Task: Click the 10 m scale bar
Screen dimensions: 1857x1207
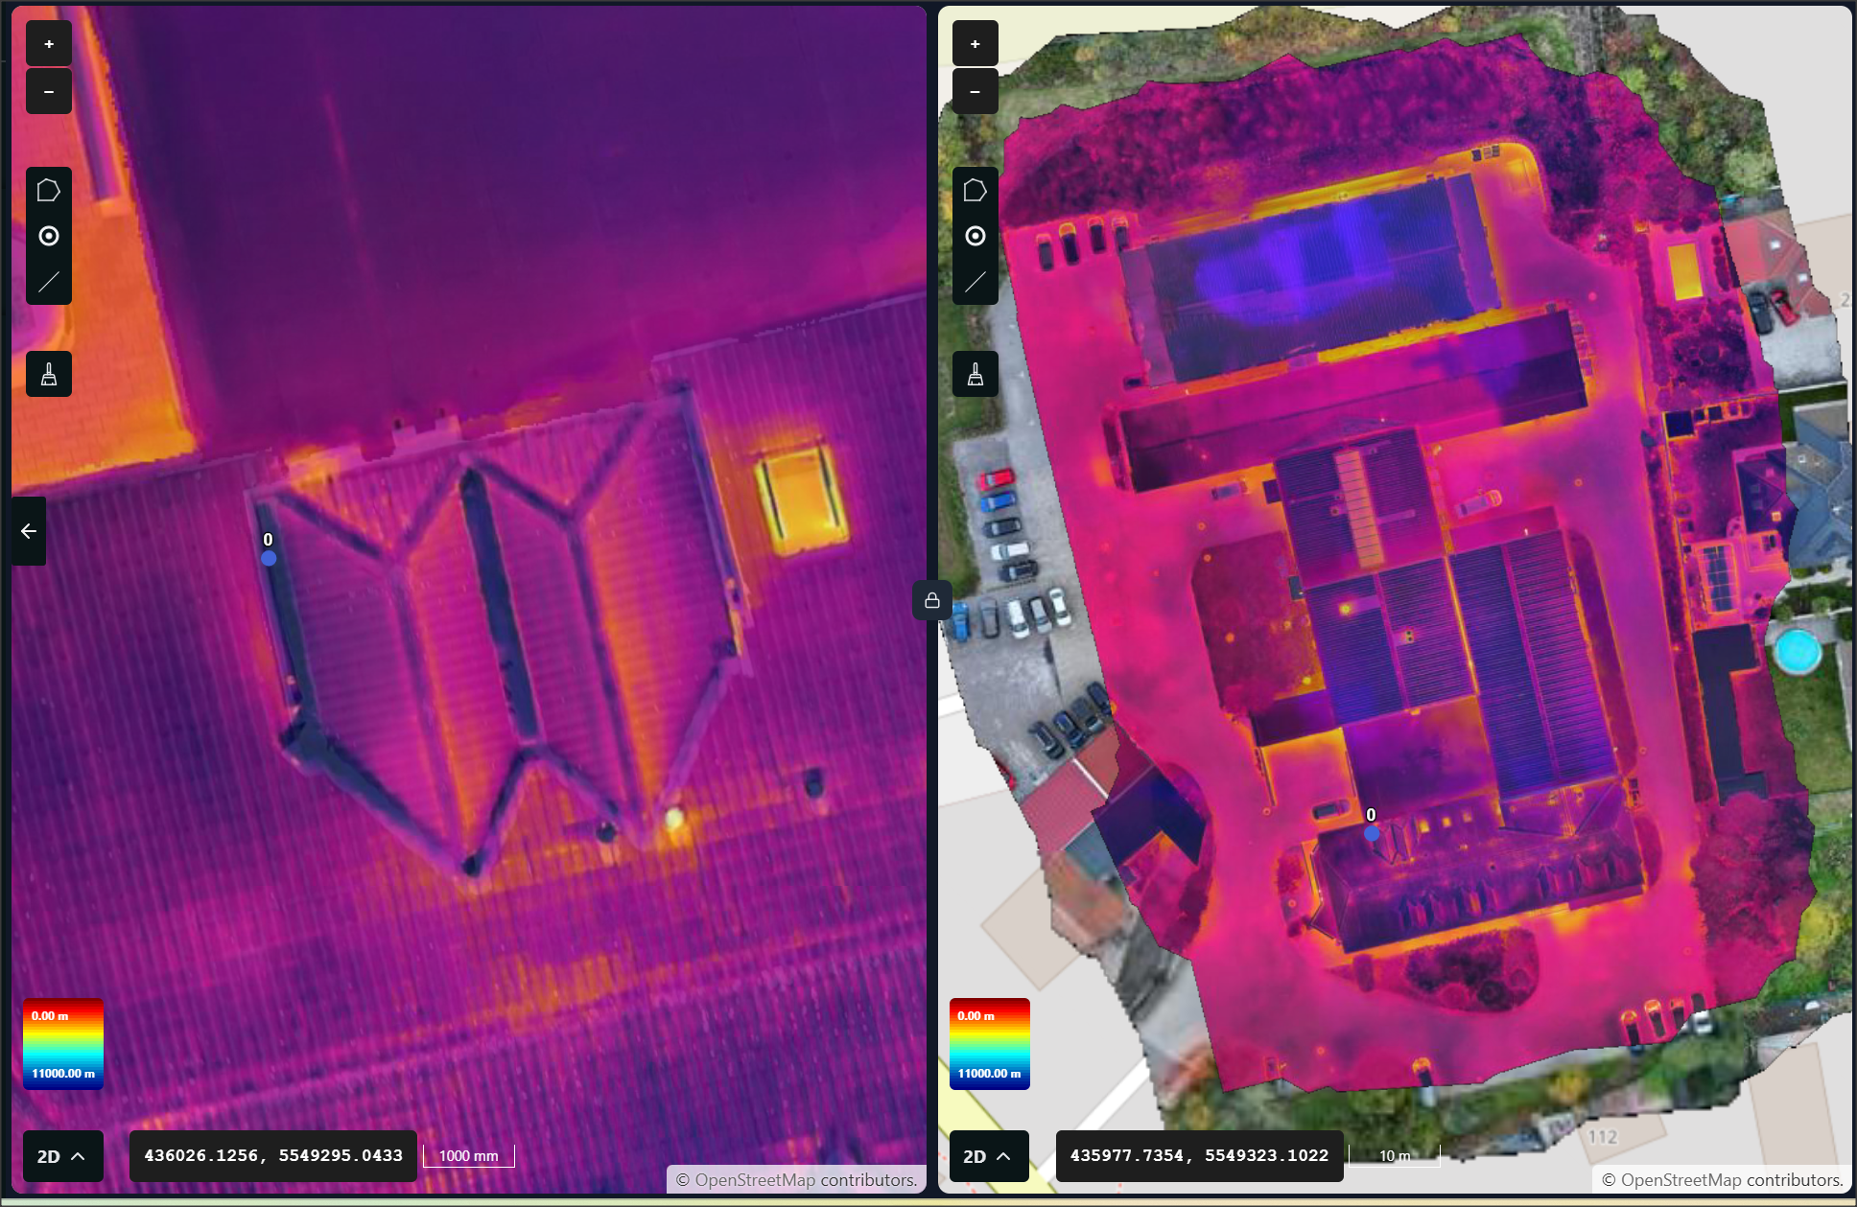Action: pos(1395,1156)
